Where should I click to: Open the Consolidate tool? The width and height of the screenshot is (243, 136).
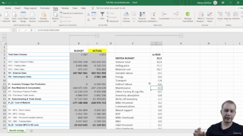[x=164, y=16]
